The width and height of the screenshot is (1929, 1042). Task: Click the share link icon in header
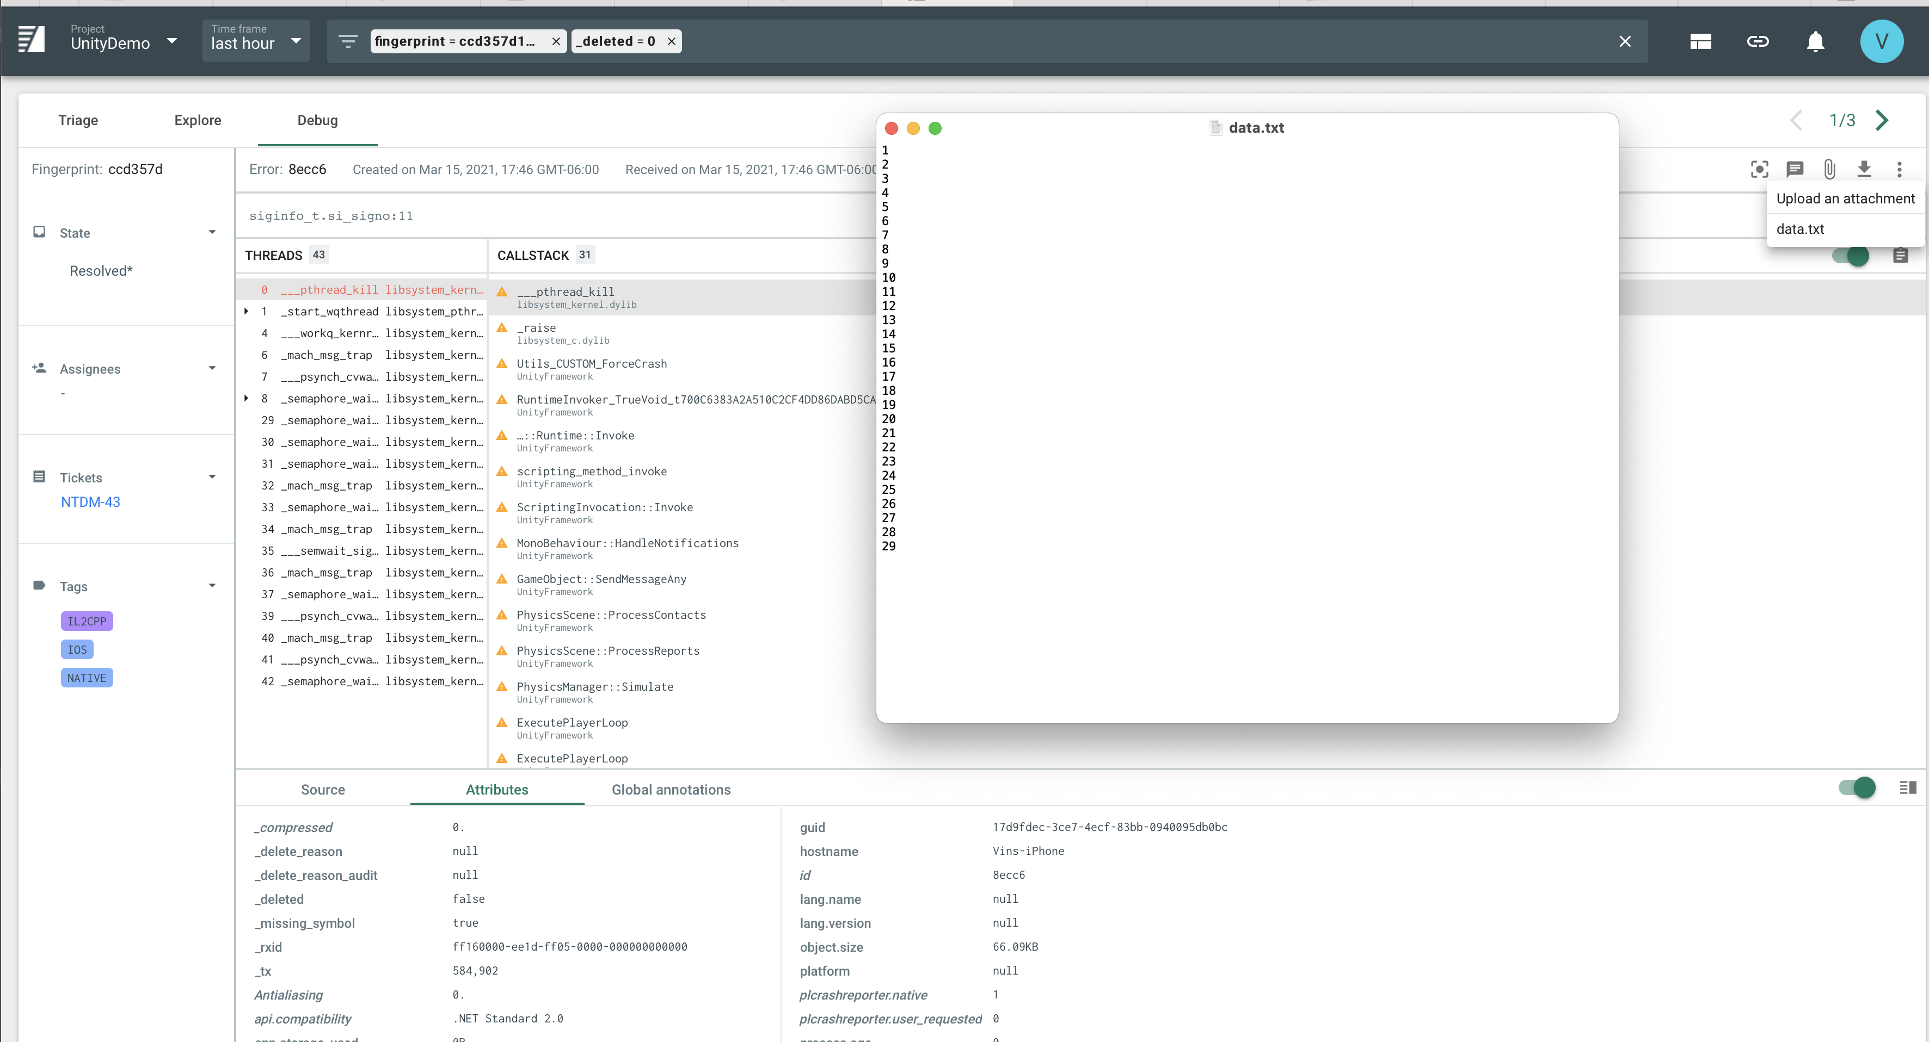click(x=1758, y=41)
